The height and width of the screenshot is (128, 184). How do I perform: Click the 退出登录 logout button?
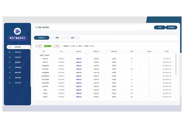(x=171, y=27)
